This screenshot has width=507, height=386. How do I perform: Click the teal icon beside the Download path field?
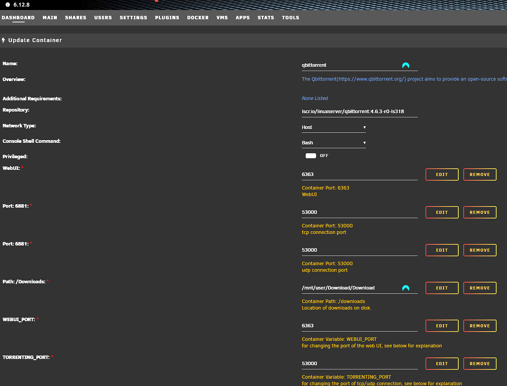pyautogui.click(x=406, y=287)
